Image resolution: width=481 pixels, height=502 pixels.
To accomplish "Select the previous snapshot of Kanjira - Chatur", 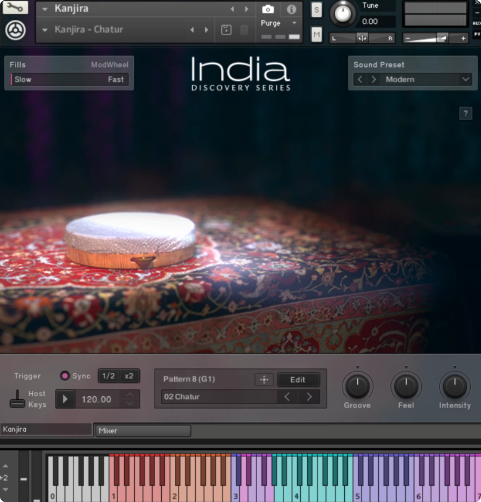I will point(192,30).
